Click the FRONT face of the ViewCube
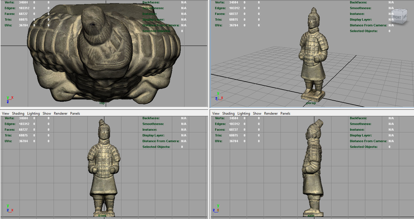This screenshot has height=219, width=414. pyautogui.click(x=397, y=17)
